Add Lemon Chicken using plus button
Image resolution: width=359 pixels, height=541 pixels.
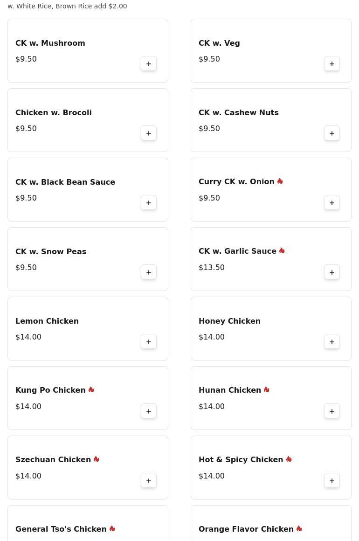coord(149,341)
